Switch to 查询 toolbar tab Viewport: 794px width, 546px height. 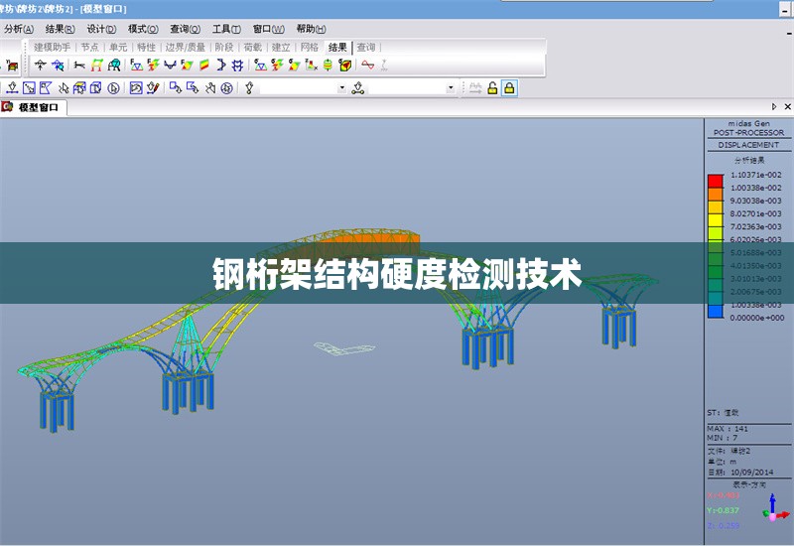[x=366, y=47]
